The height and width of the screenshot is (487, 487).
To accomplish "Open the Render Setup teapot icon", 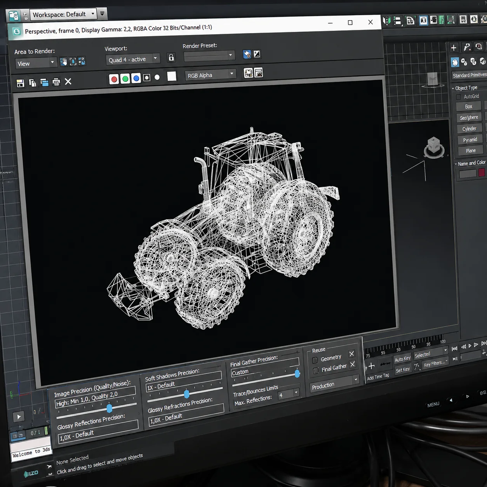I will point(247,54).
